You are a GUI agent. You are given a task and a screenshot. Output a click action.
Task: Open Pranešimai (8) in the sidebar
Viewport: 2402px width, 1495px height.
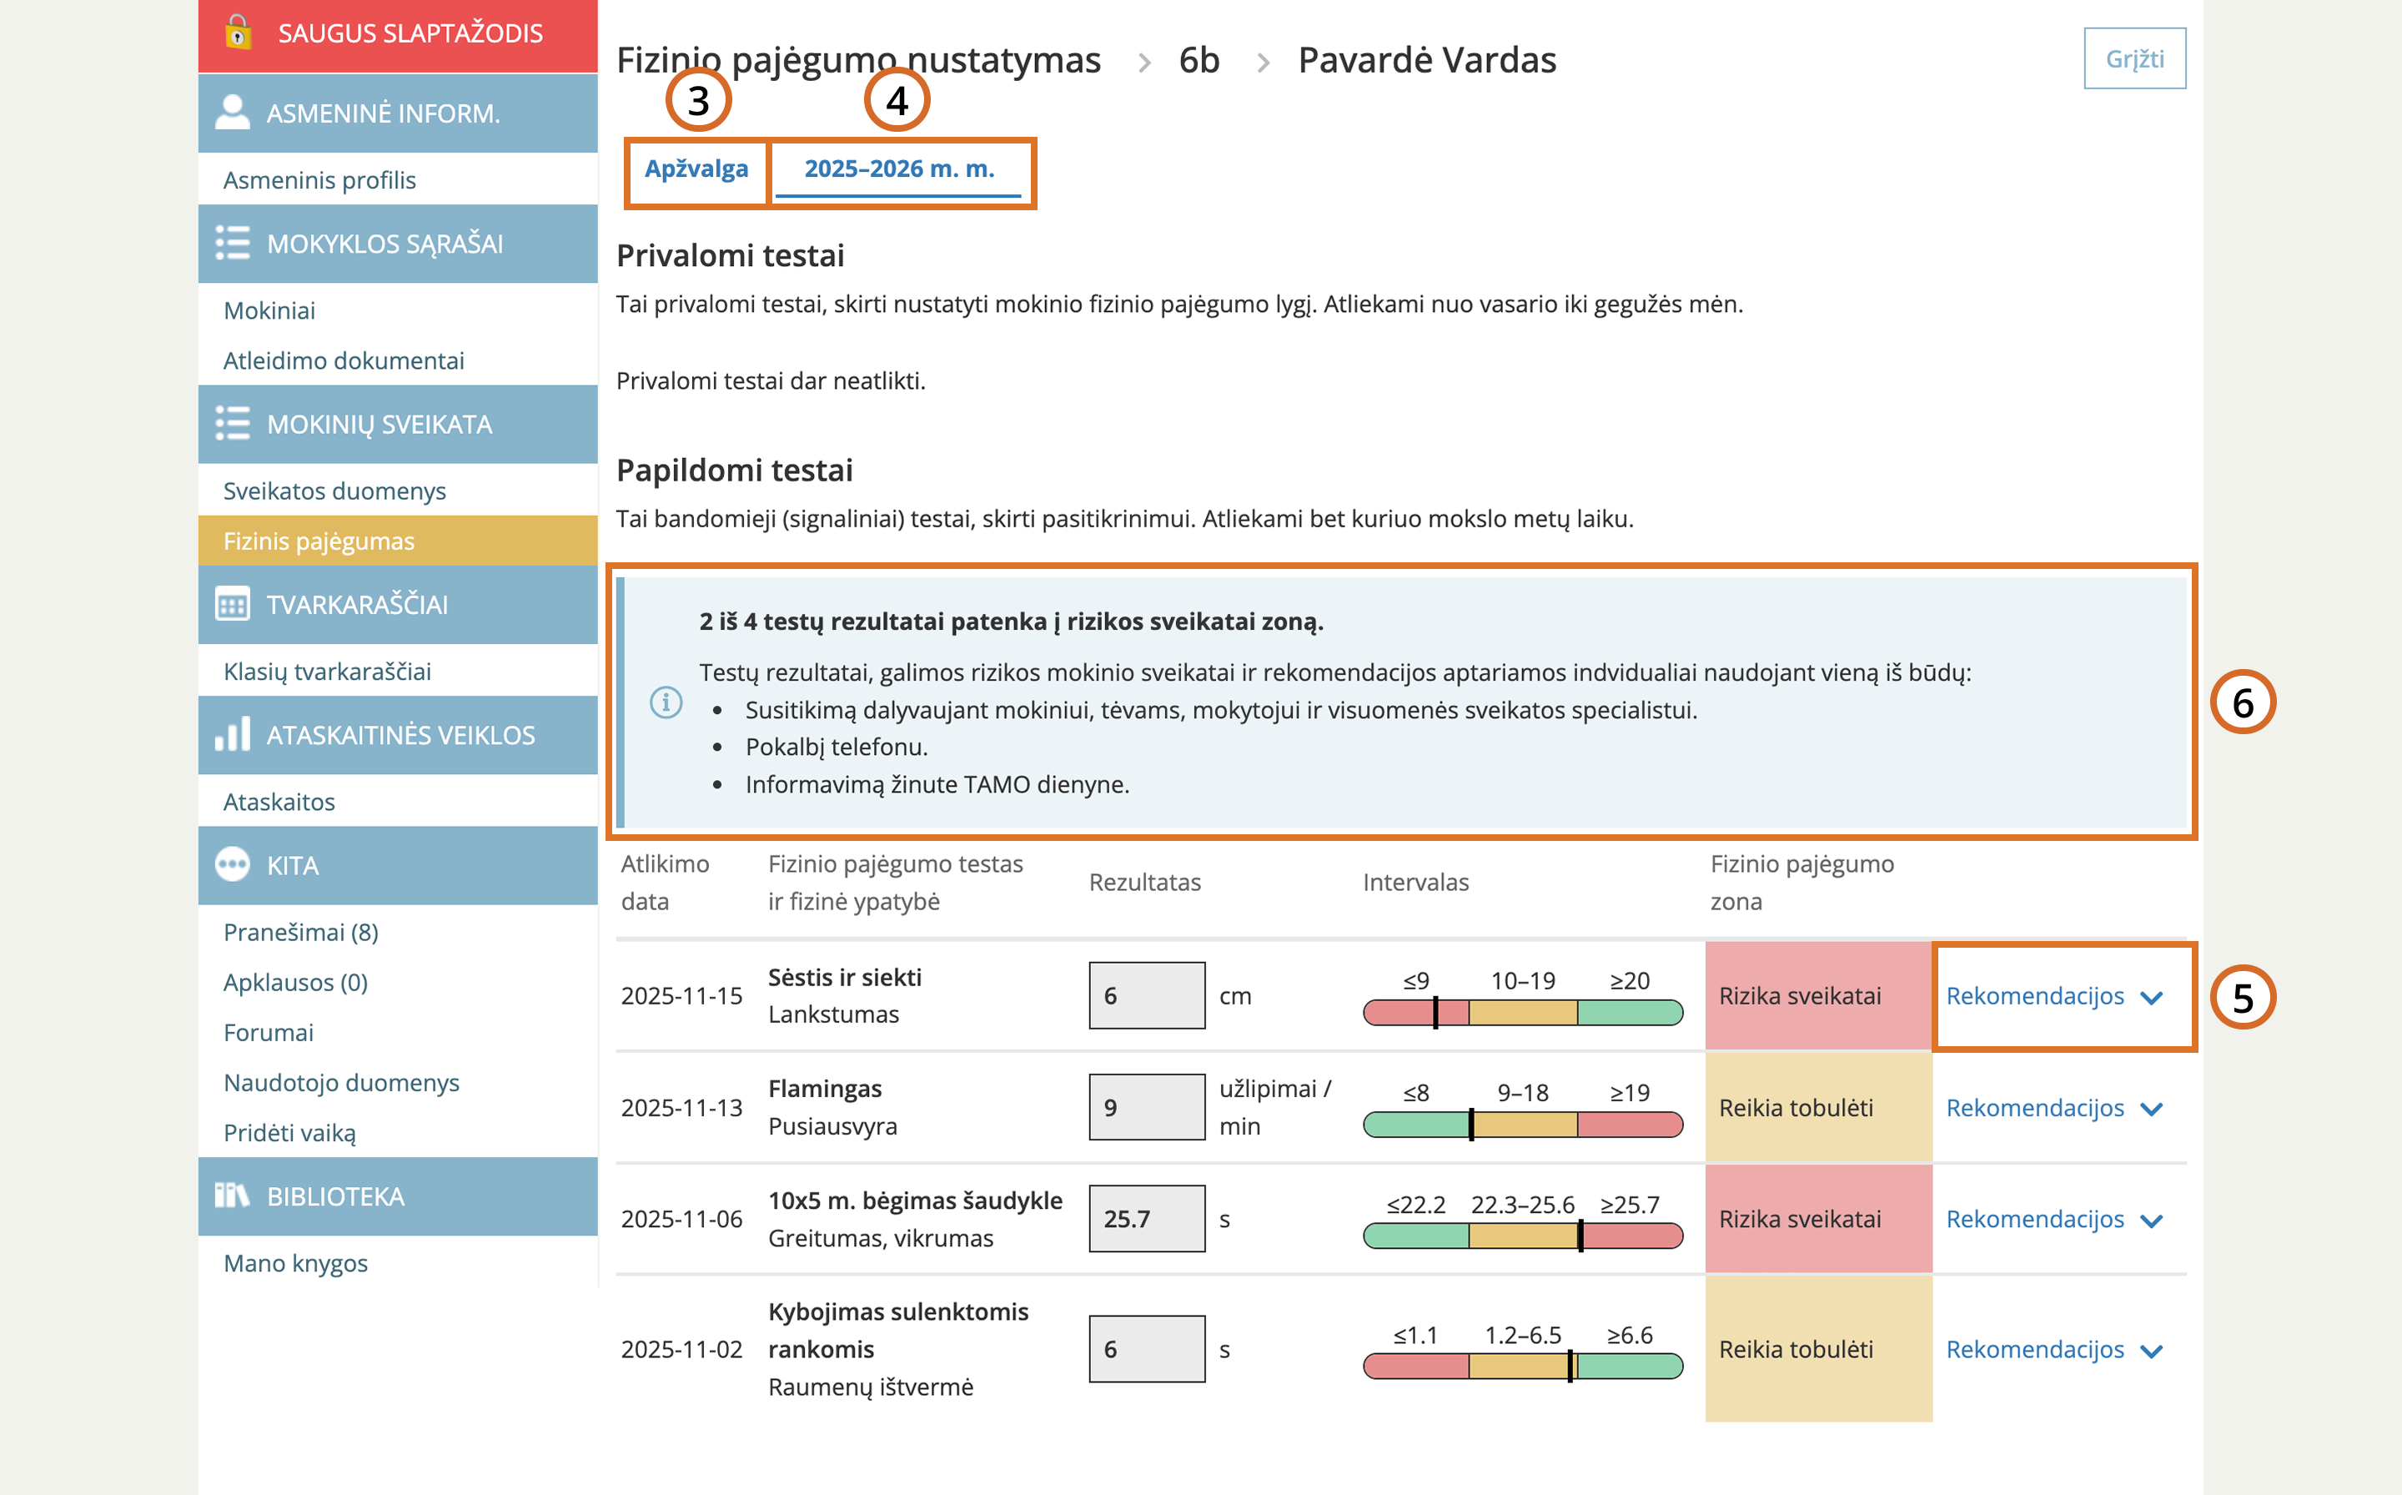(x=300, y=933)
